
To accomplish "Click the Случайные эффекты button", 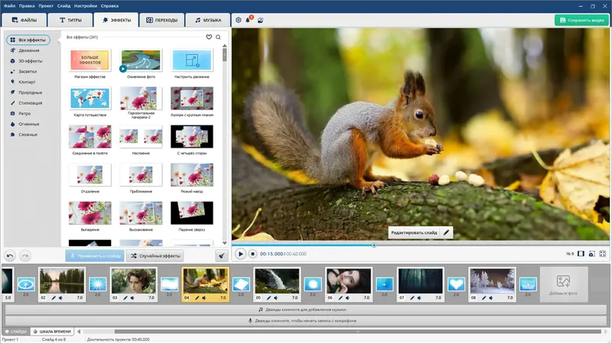I will coord(155,256).
